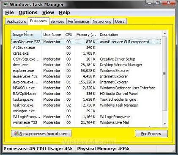The image size is (178, 155).
Task: Click the HD Audio Control Panel description
Action: 119,94
